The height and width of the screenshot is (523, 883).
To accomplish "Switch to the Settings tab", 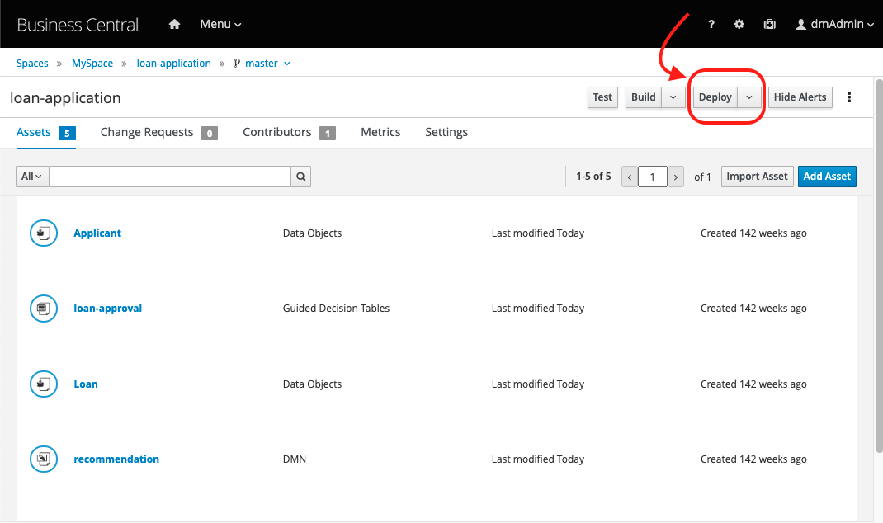I will (x=446, y=132).
